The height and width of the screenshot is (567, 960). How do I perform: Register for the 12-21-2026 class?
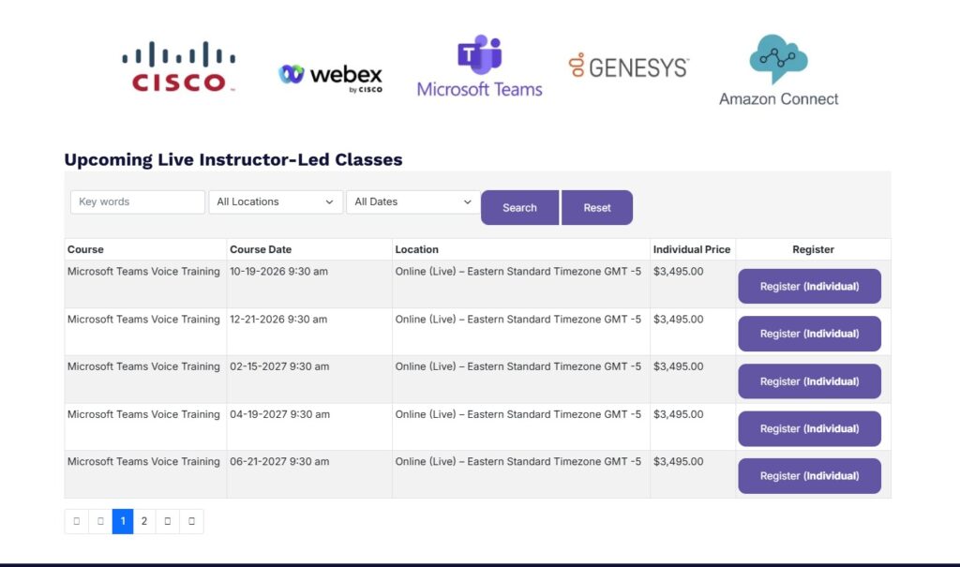[x=809, y=334]
